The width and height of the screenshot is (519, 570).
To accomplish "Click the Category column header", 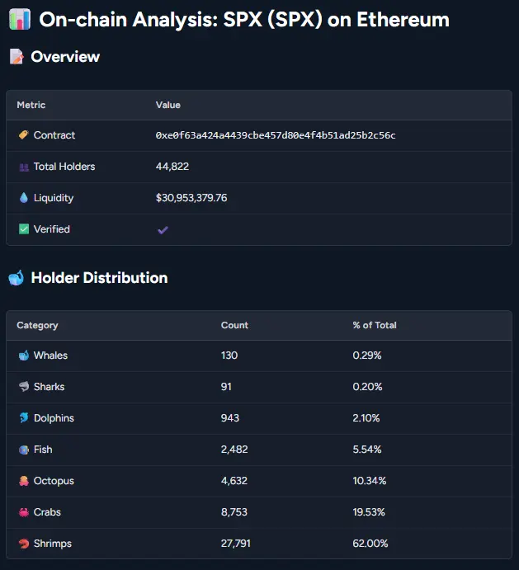I will pos(37,325).
